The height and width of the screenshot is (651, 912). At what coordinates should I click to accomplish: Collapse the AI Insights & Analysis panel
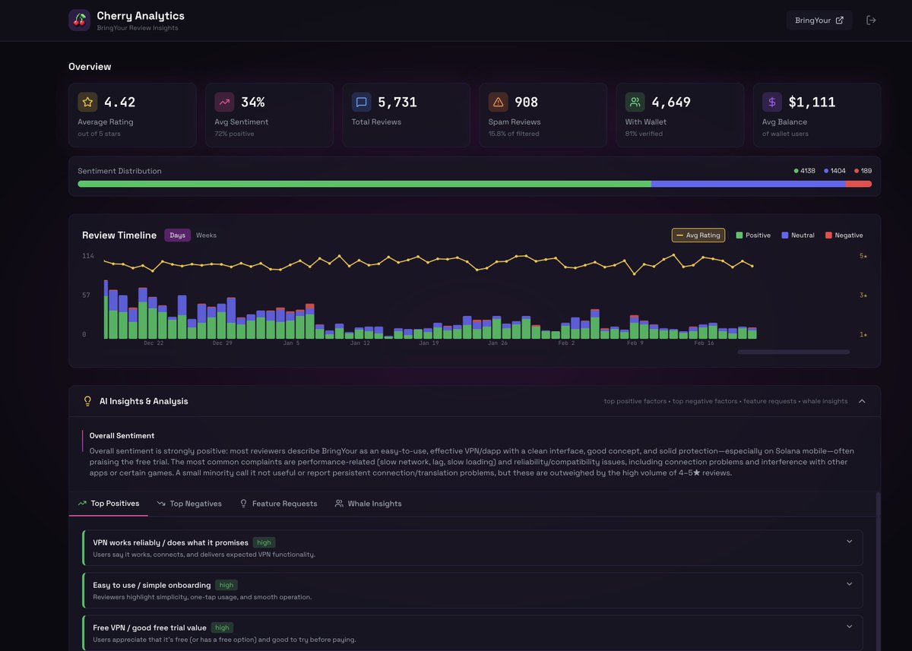pyautogui.click(x=861, y=401)
